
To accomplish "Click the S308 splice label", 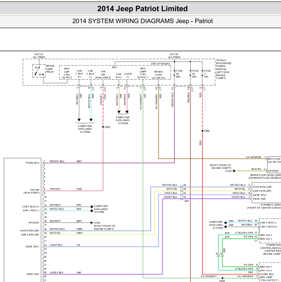I will pos(222,281).
